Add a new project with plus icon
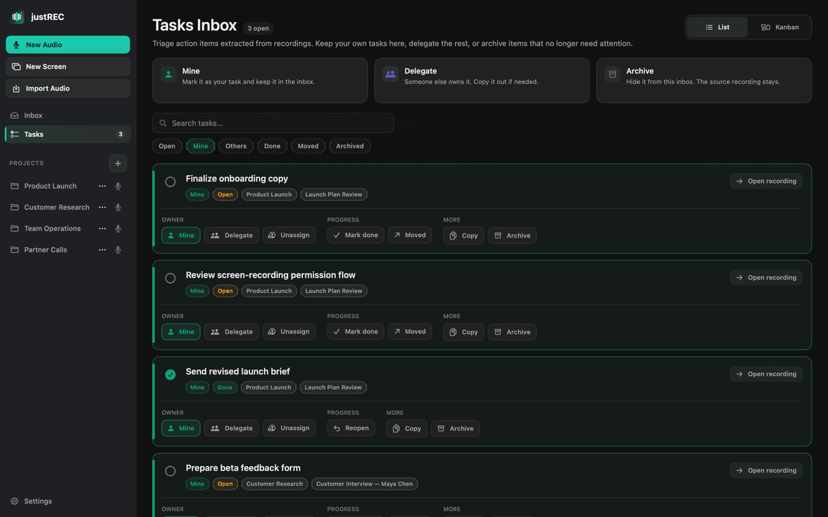Viewport: 828px width, 517px height. (118, 163)
